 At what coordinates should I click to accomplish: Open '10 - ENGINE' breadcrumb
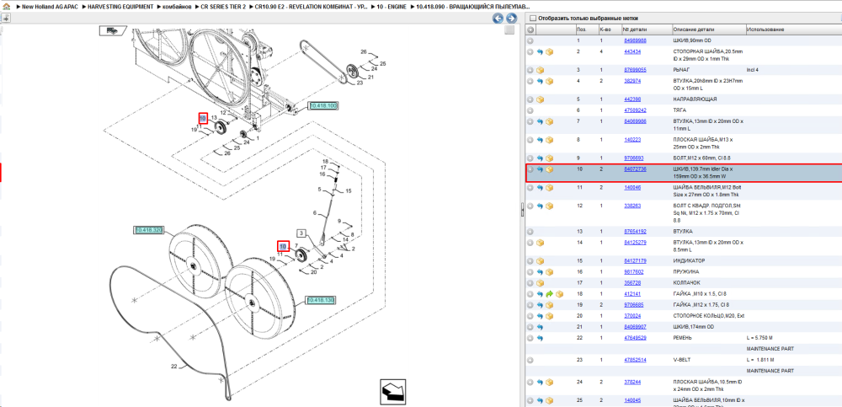390,7
